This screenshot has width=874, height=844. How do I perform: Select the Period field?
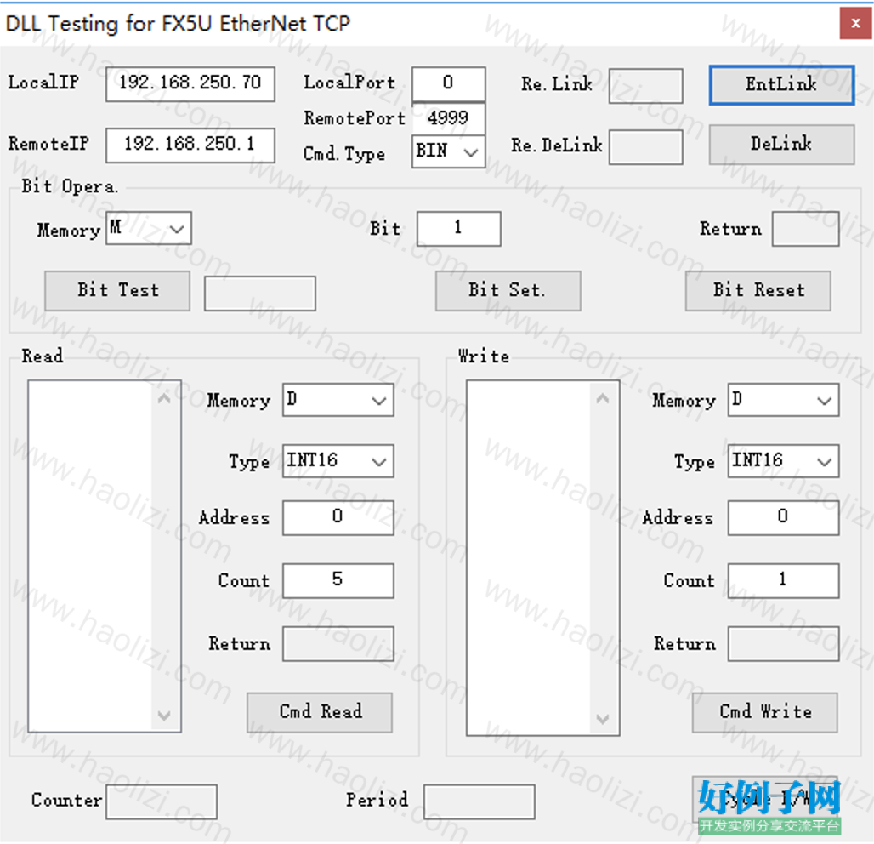[x=479, y=802]
